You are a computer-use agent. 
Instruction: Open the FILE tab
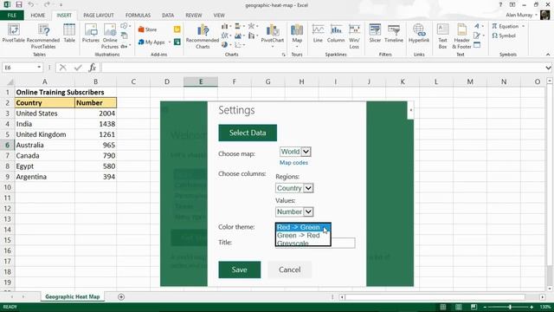(x=11, y=16)
